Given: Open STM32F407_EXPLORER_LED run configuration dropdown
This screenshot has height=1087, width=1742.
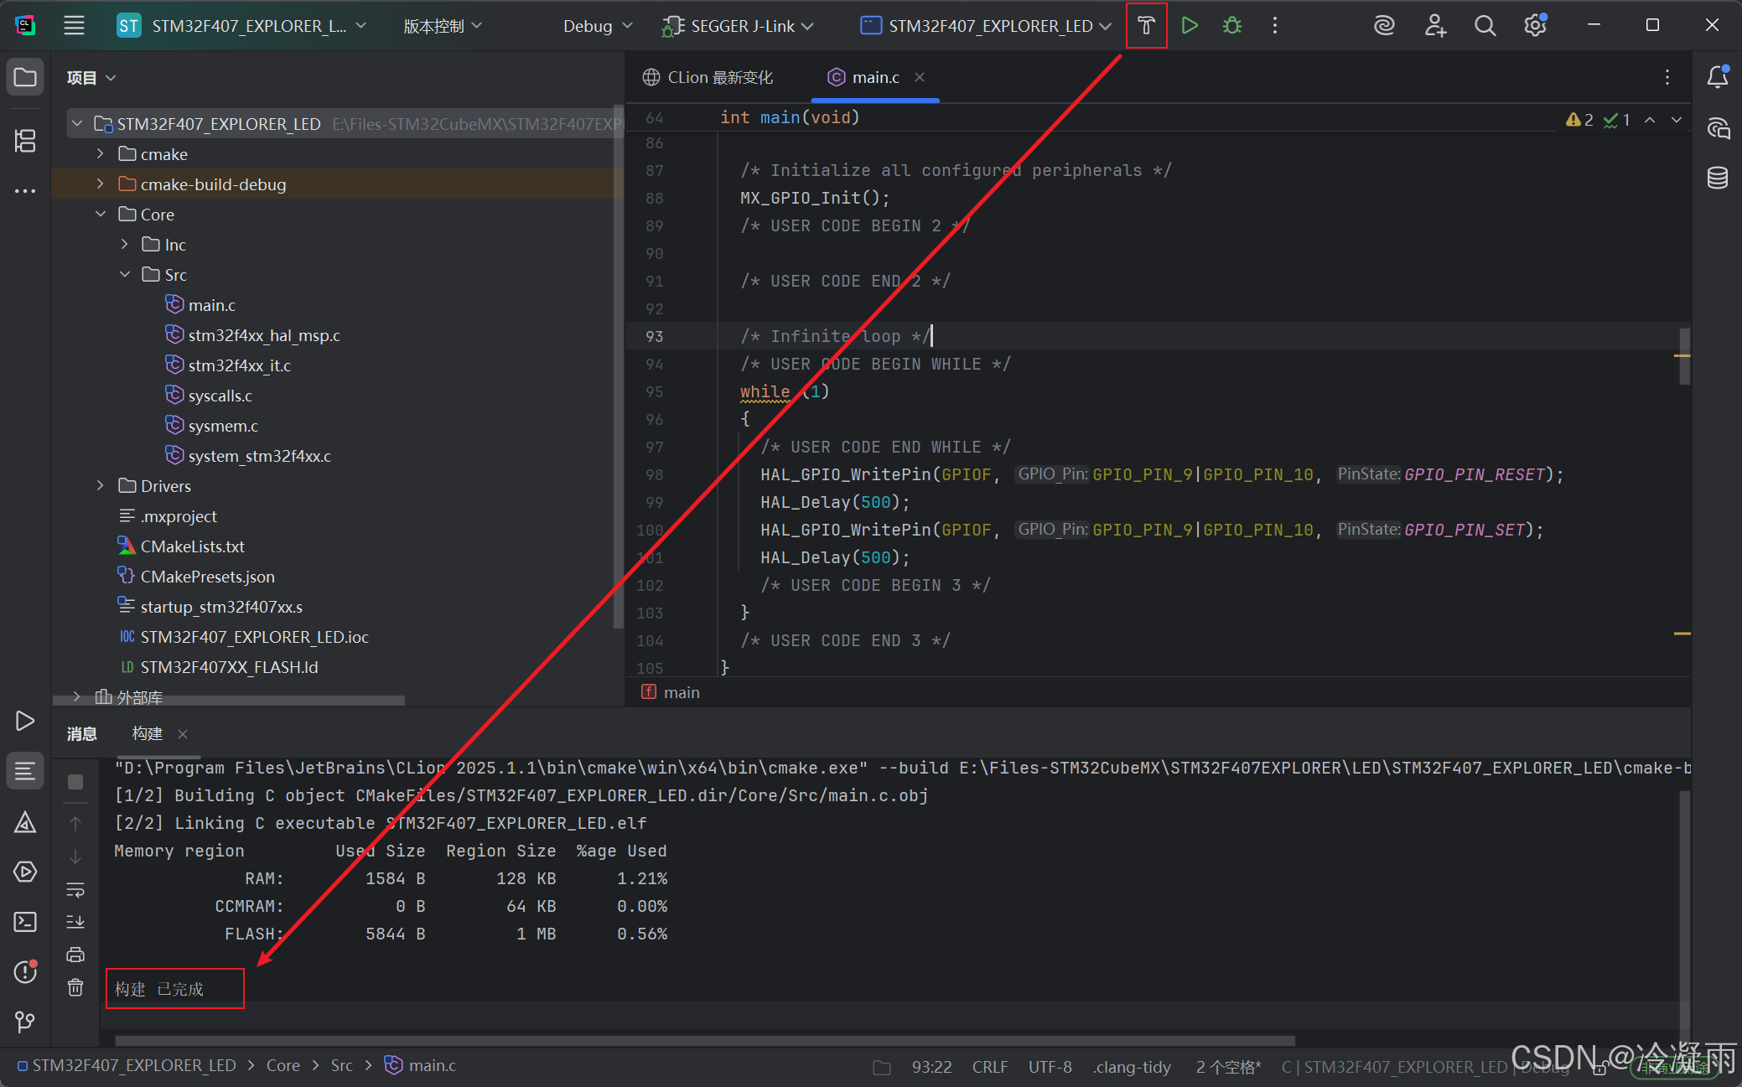Looking at the screenshot, I should [x=986, y=26].
